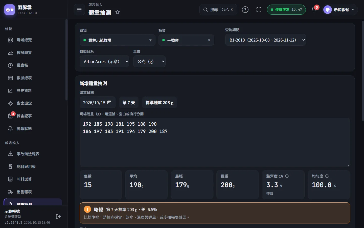
Task: Open 事故淘汰報表
Action: pos(33,154)
